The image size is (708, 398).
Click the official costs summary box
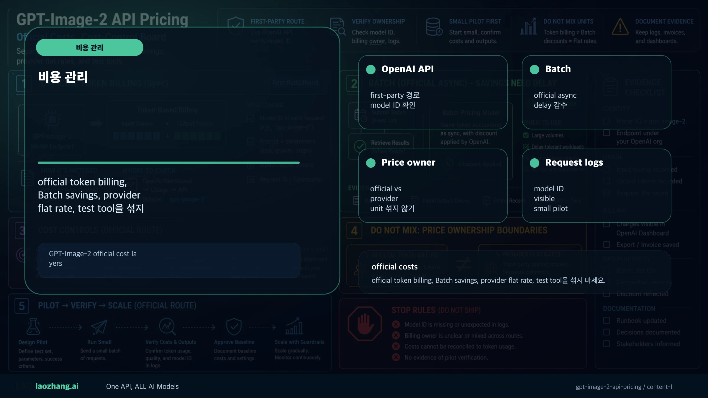coord(515,272)
